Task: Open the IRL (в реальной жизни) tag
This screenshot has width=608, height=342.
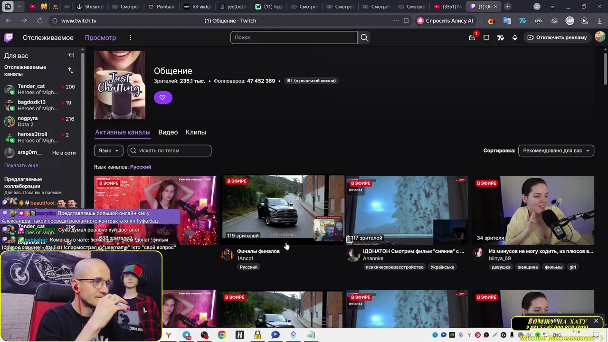Action: click(311, 81)
